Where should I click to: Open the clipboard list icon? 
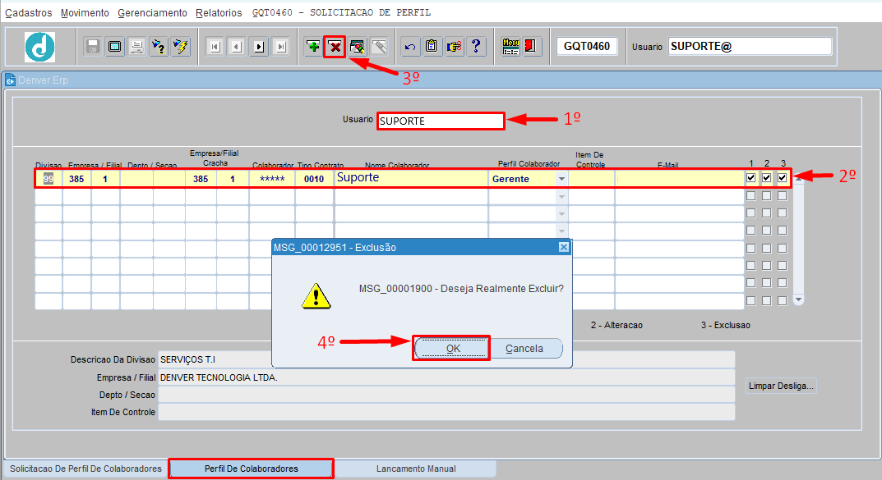coord(432,46)
